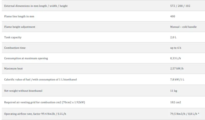This screenshot has height=120, width=205.
Task: Select the Manual – cold handle value
Action: click(x=183, y=27)
